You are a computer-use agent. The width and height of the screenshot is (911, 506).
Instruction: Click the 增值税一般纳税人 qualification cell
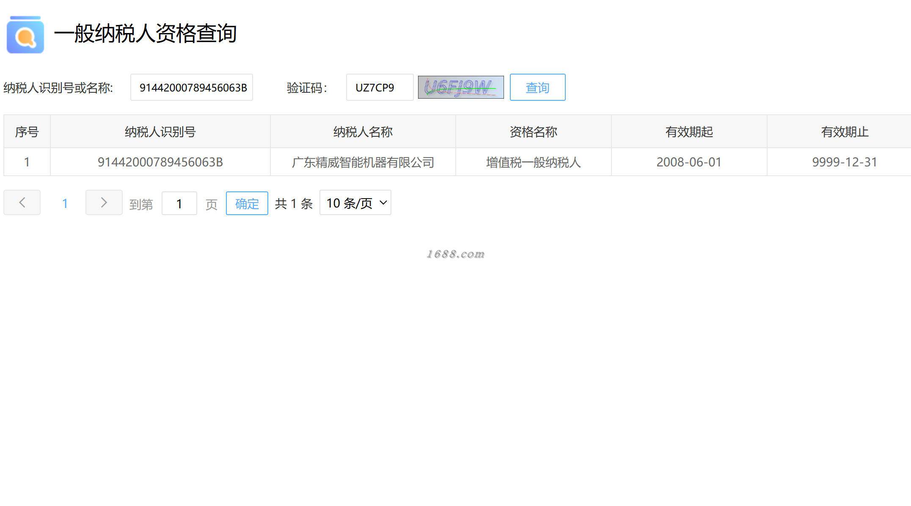click(533, 162)
